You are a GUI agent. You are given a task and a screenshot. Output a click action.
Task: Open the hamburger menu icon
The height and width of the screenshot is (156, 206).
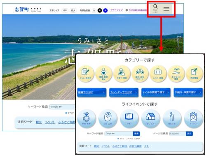click(166, 9)
